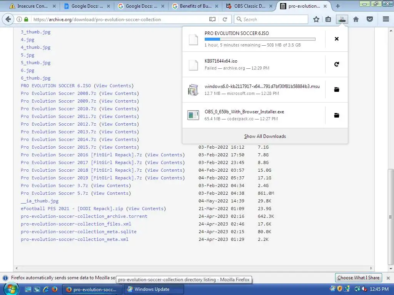Screen dimensions: 394x295
Task: Go back with the browser back arrow
Action: click(x=8, y=19)
